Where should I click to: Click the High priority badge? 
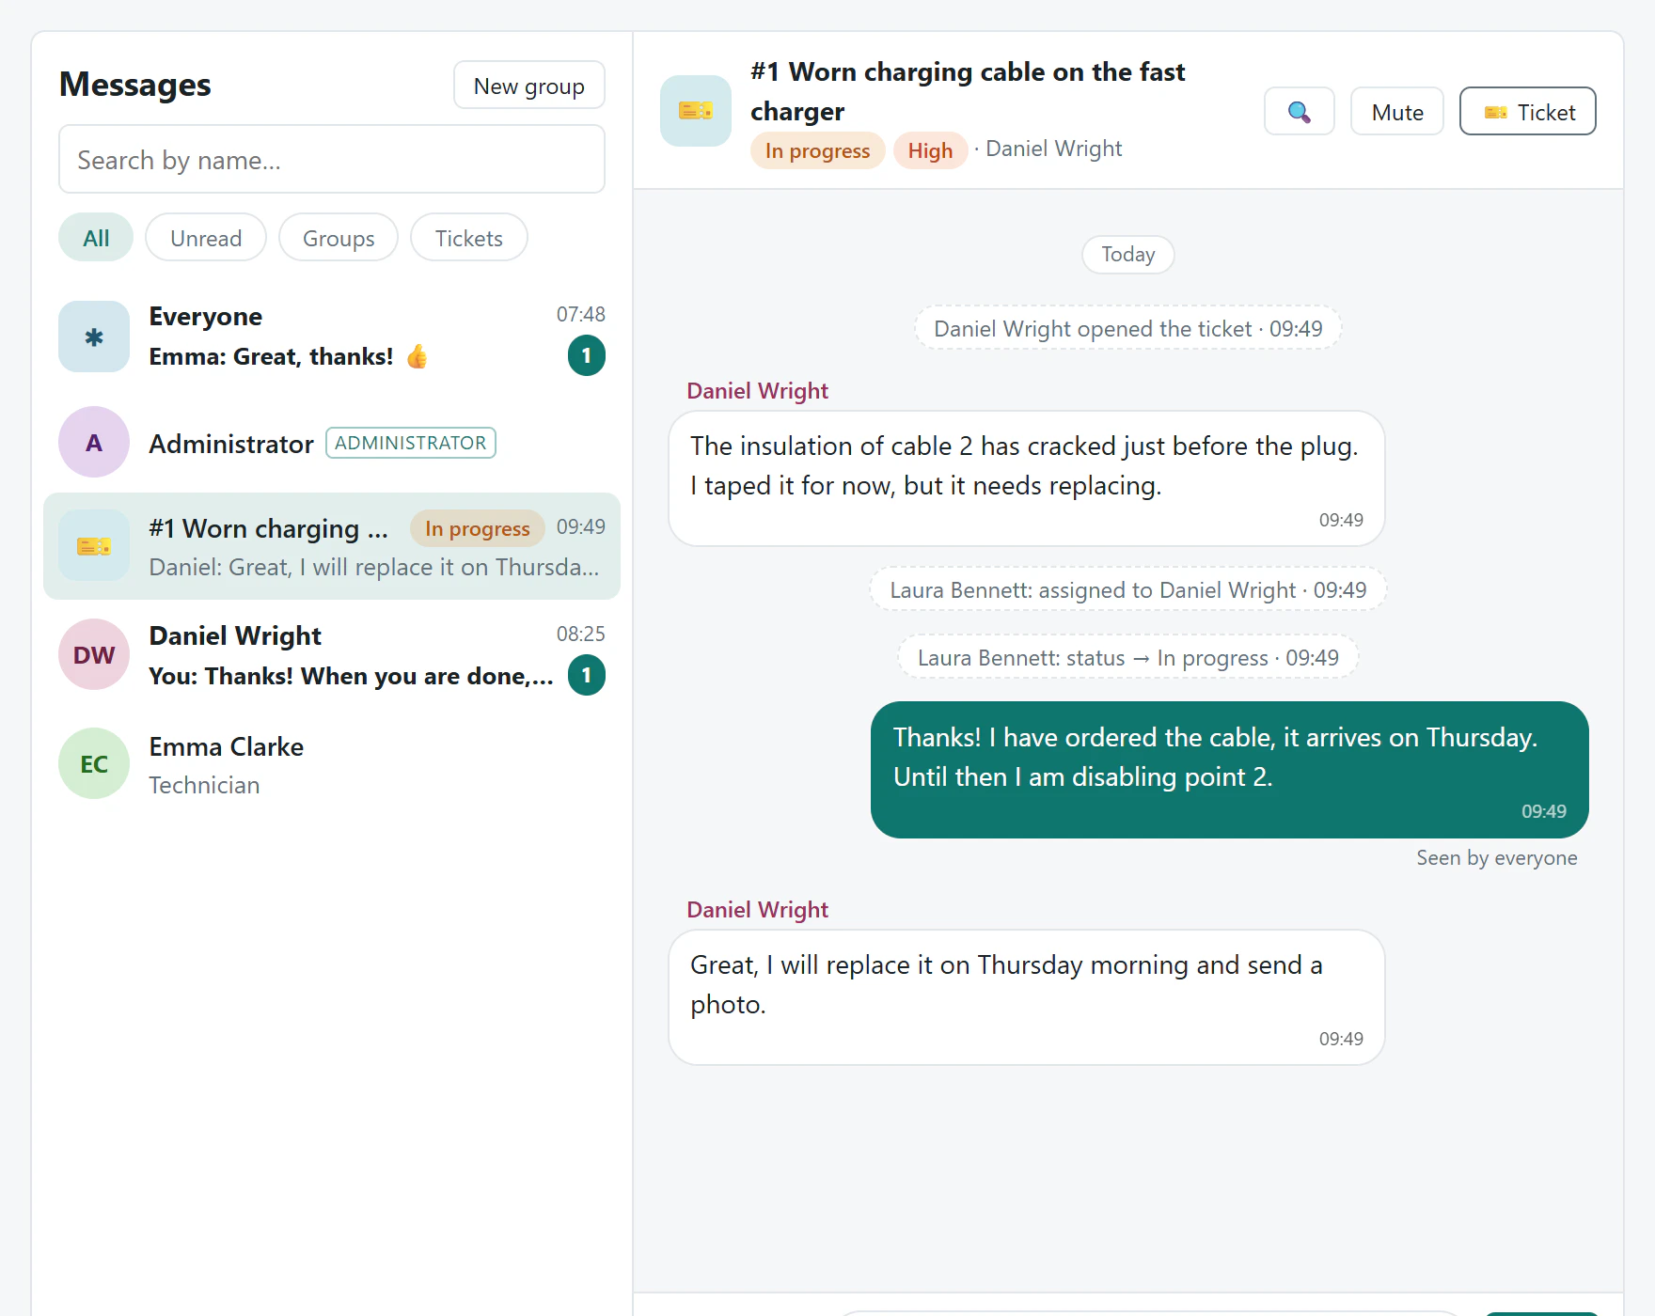[x=930, y=150]
